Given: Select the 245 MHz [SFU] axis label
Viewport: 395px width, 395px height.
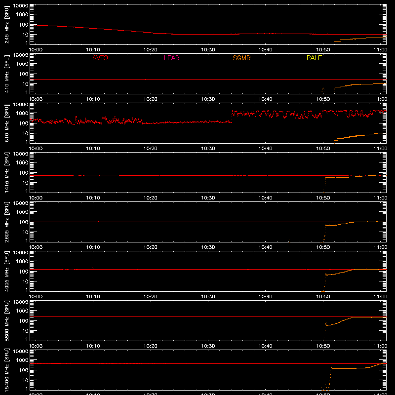Looking at the screenshot, I should (x=7, y=24).
